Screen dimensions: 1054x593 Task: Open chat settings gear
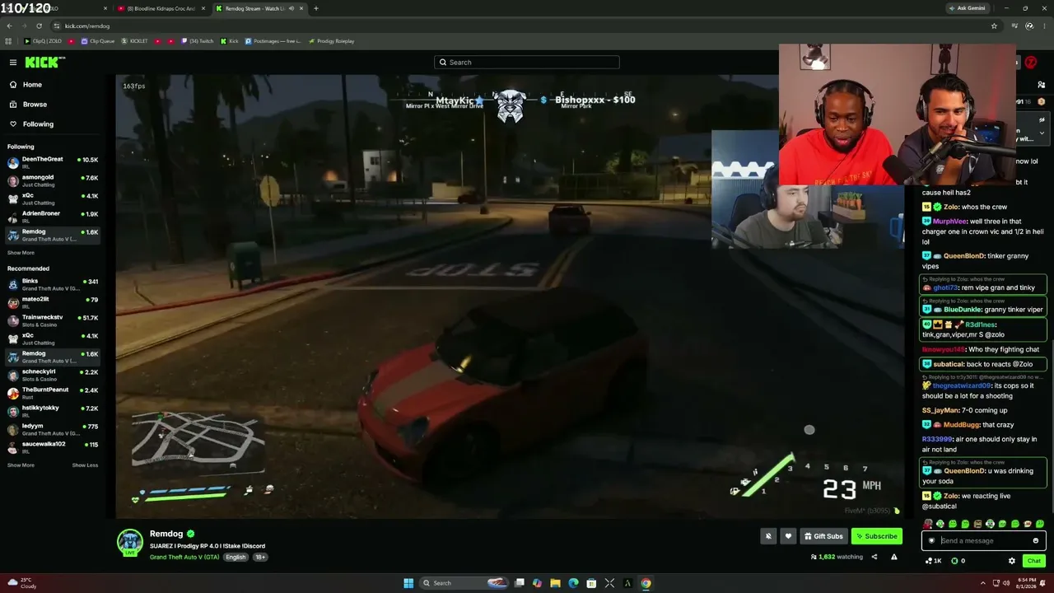click(x=1012, y=561)
